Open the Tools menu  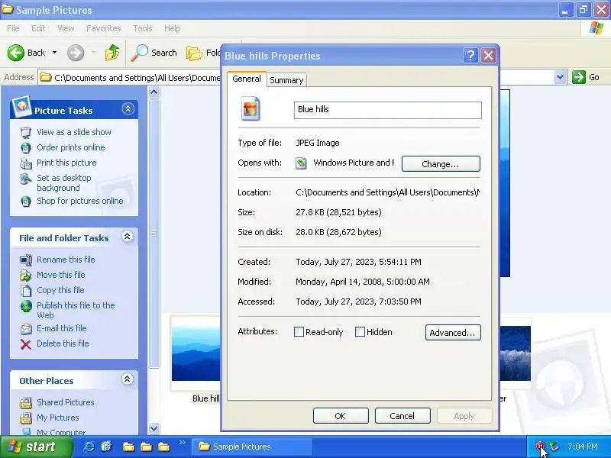(143, 28)
